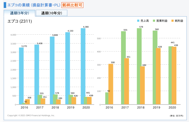Click the green 営業利益 legend swatch
The width and height of the screenshot is (189, 122).
(x=154, y=21)
